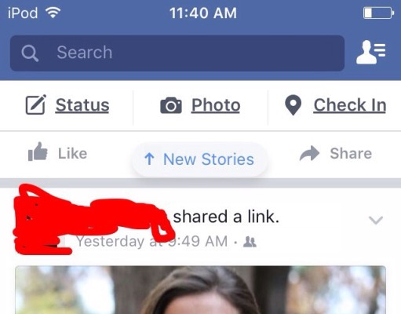Screen dimensions: 401x314
Task: Focus the Search field
Action: click(x=177, y=53)
